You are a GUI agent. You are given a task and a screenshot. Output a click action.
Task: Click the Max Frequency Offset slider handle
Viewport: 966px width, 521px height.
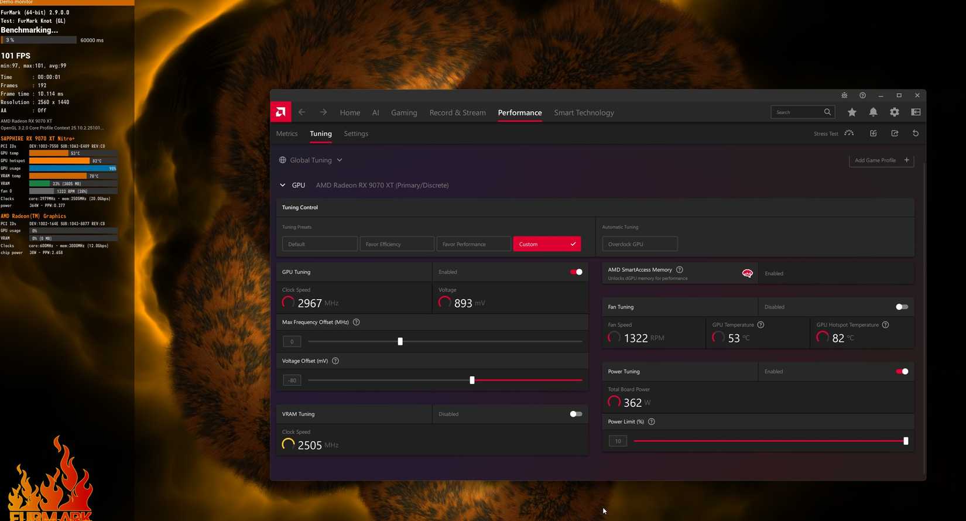point(400,341)
